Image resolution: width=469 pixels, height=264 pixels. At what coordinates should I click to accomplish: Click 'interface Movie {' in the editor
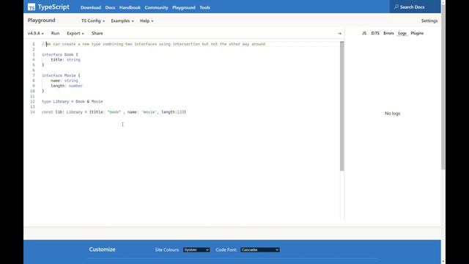(61, 76)
